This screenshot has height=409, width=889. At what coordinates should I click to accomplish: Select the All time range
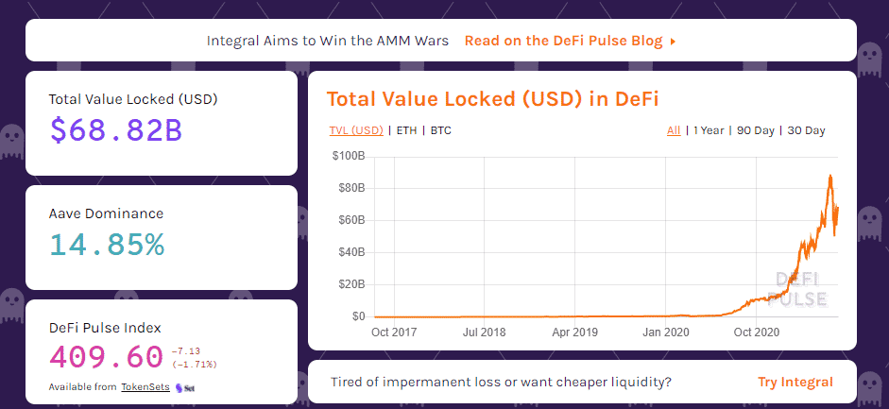point(674,130)
